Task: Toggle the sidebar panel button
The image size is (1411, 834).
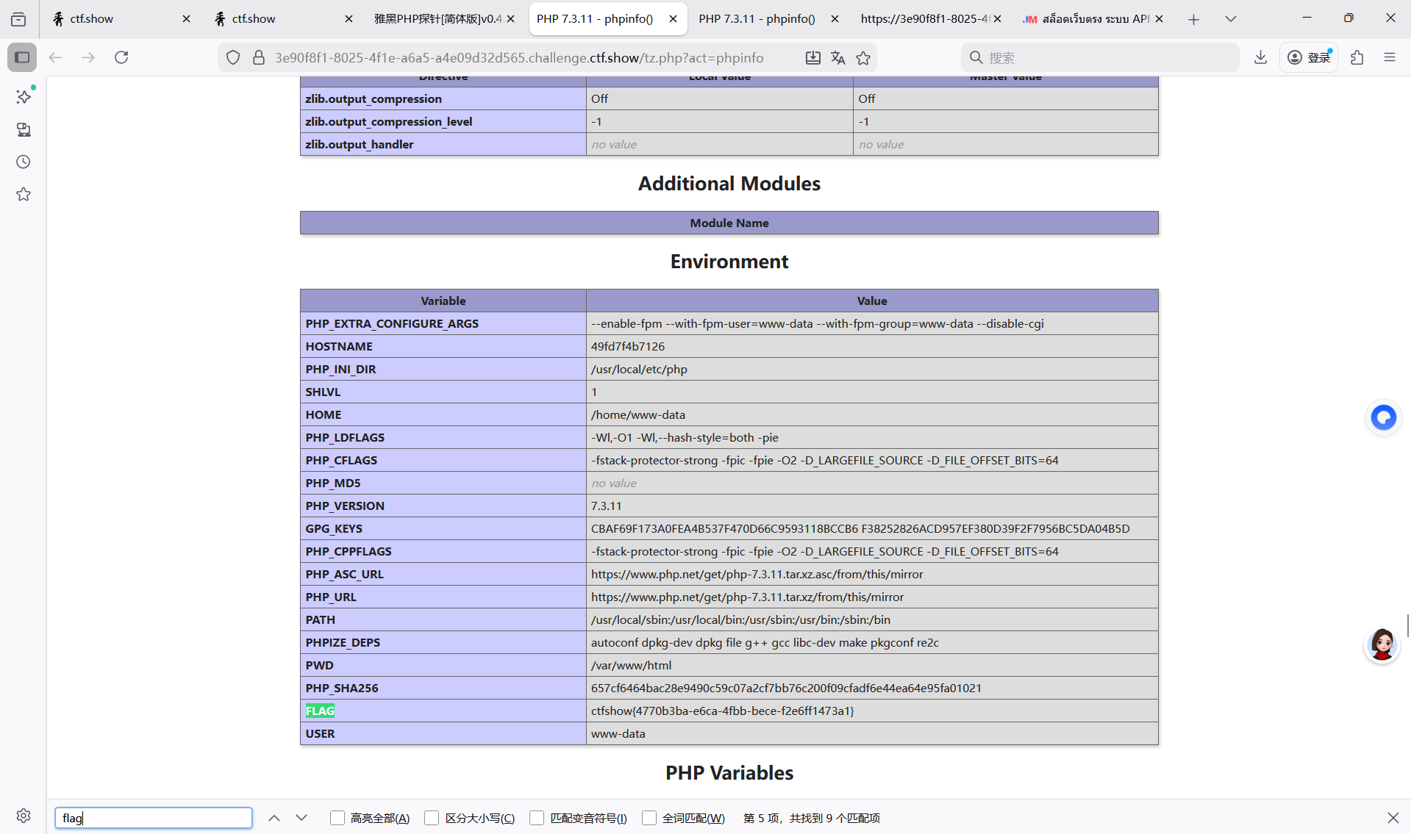Action: click(x=22, y=57)
